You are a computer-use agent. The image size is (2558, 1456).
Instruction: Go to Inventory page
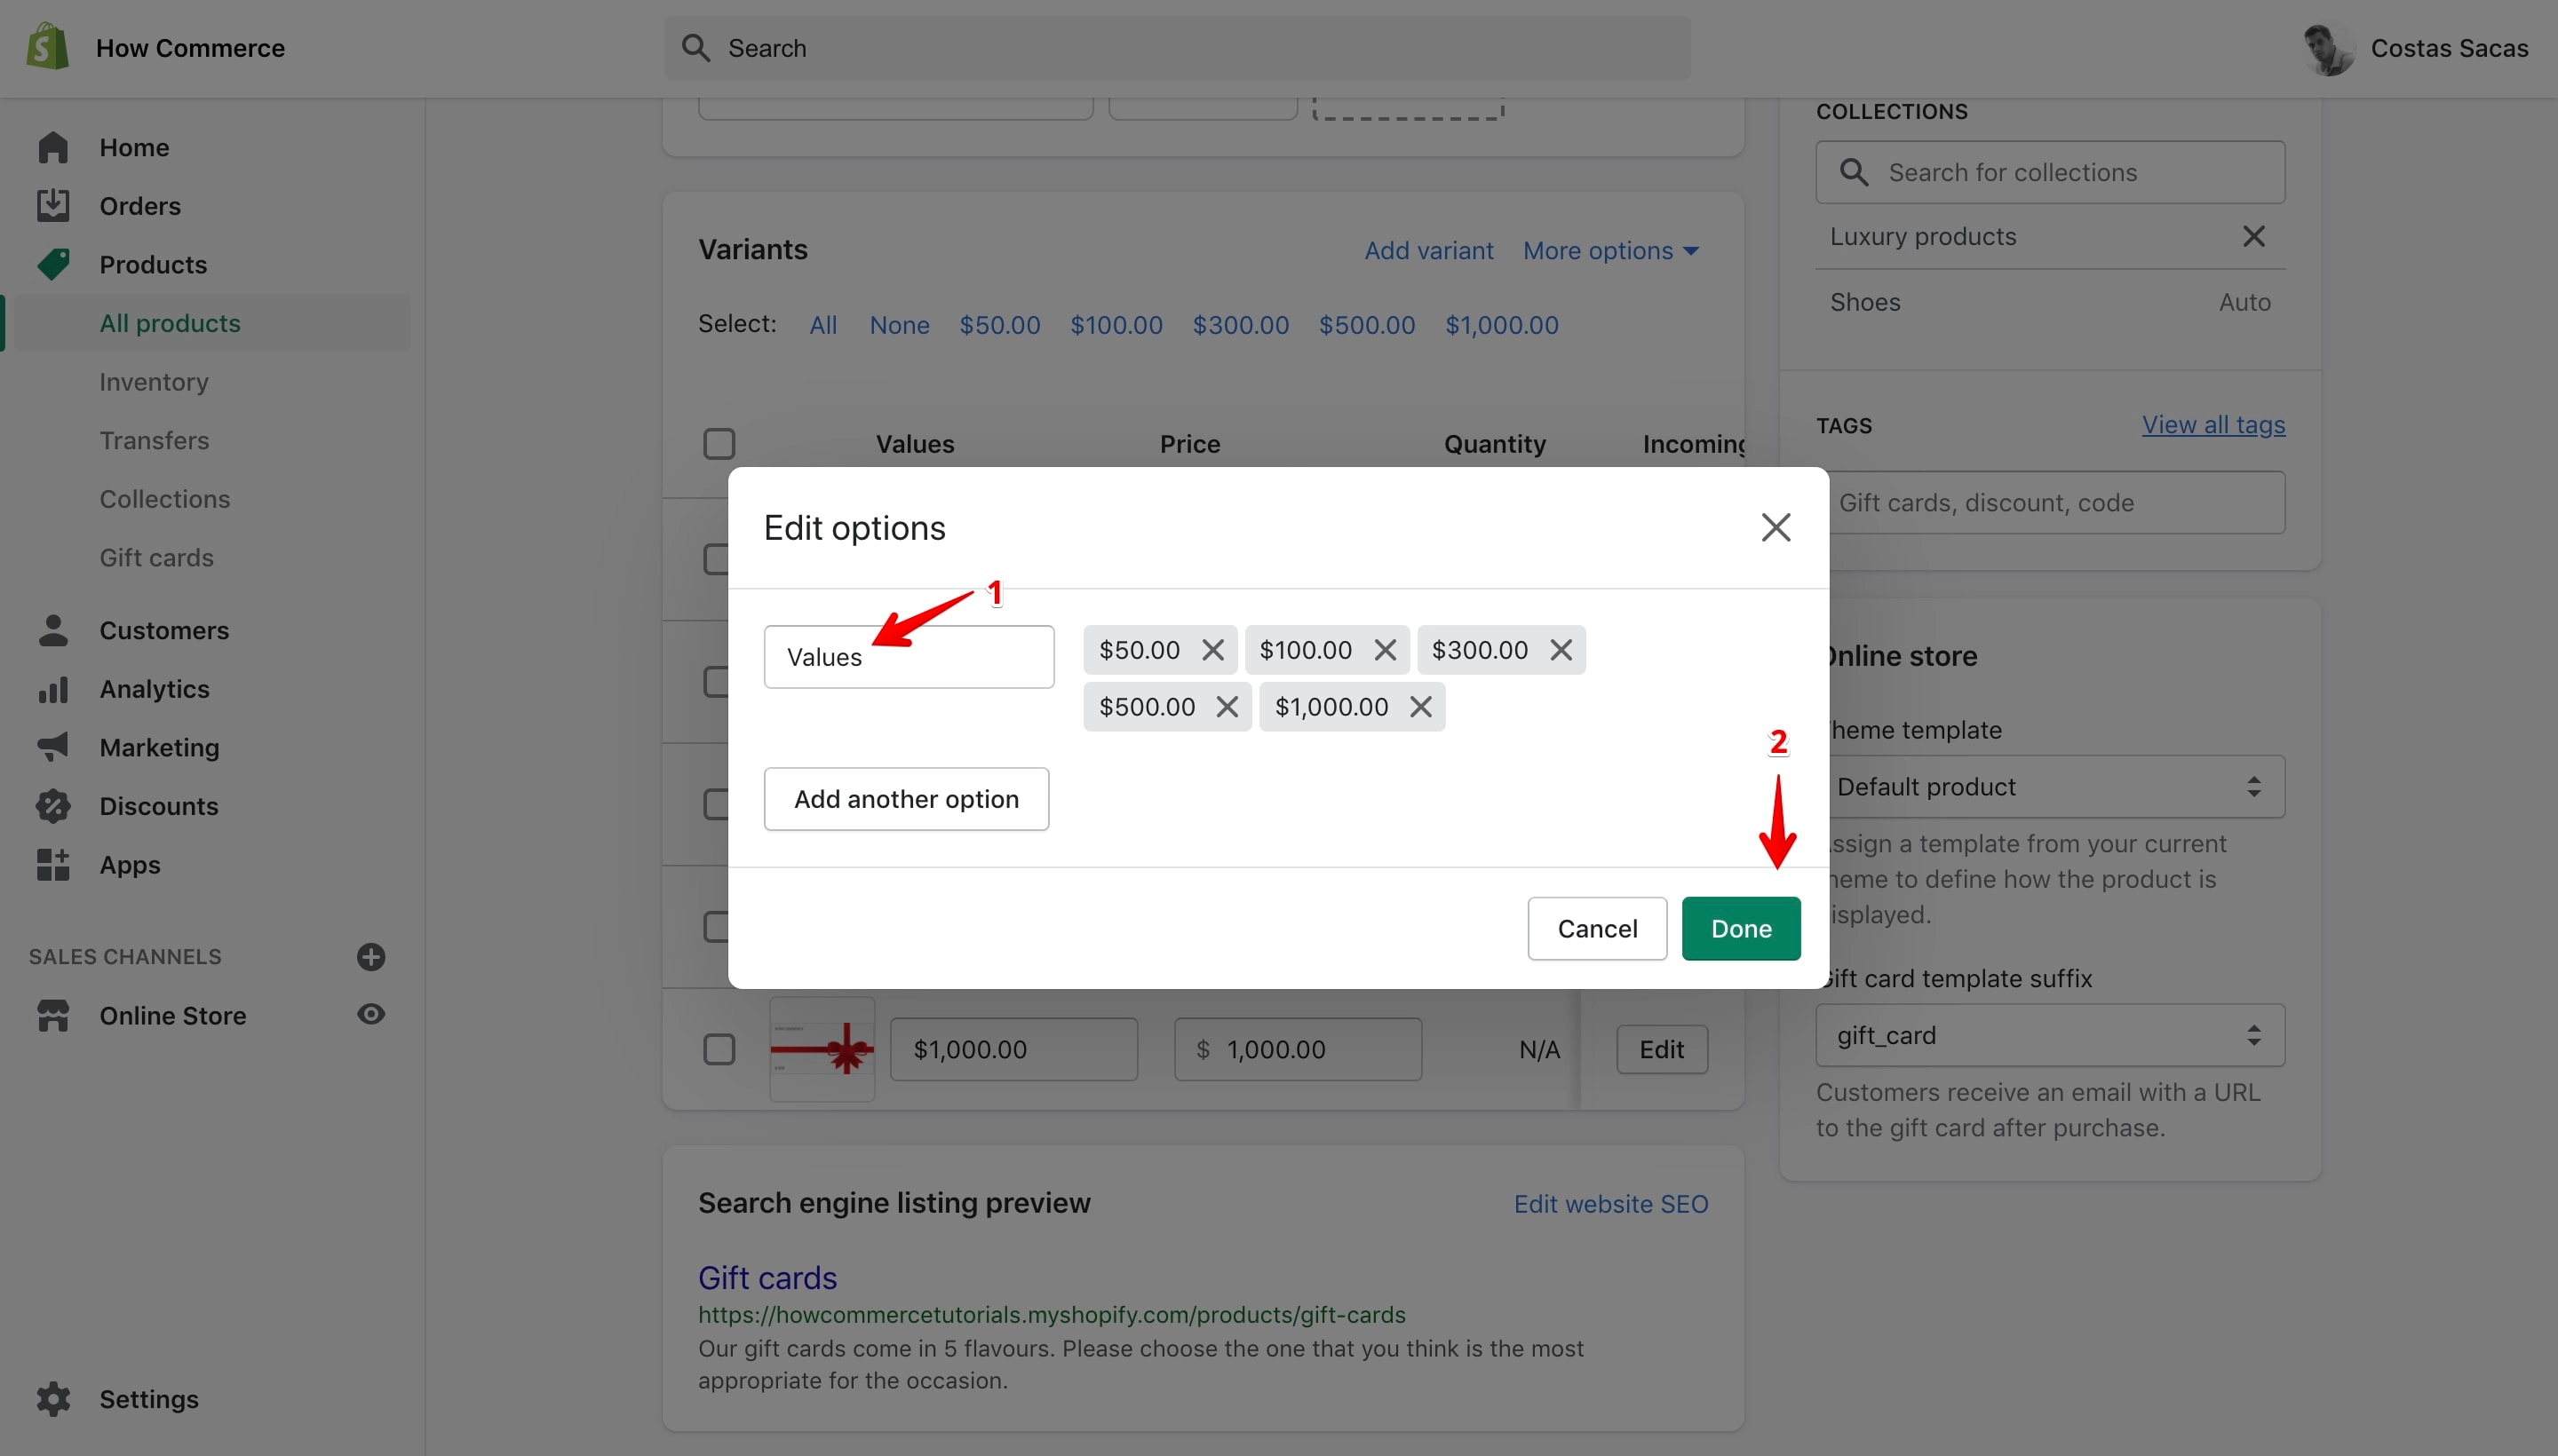[153, 382]
